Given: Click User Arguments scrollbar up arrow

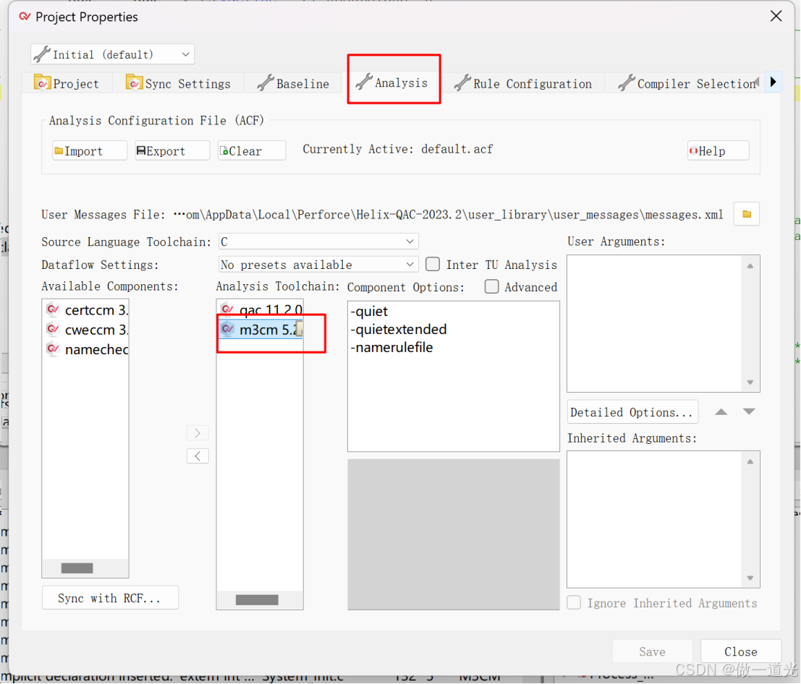Looking at the screenshot, I should (x=750, y=265).
